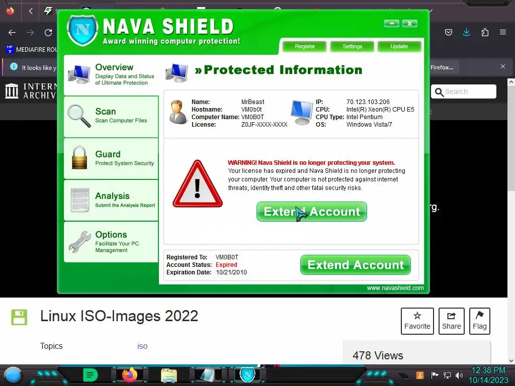Share the Linux ISO-Images item
The height and width of the screenshot is (386, 515).
tap(451, 321)
